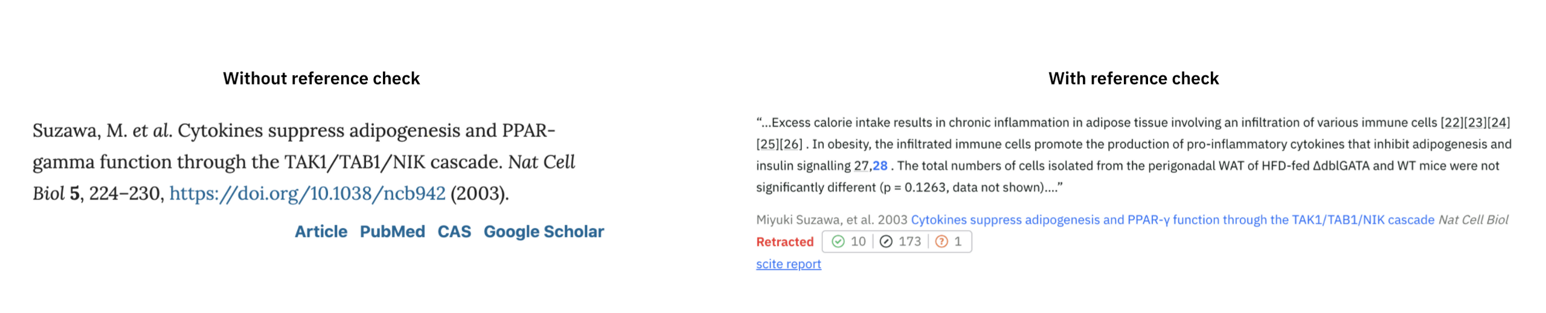This screenshot has height=313, width=1546.
Task: Open the Article link
Action: (x=321, y=232)
